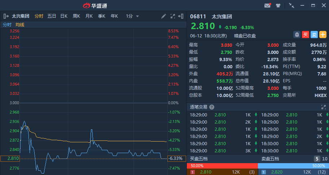
Task: Click the 委比 value -18.34%
Action: 269,67
